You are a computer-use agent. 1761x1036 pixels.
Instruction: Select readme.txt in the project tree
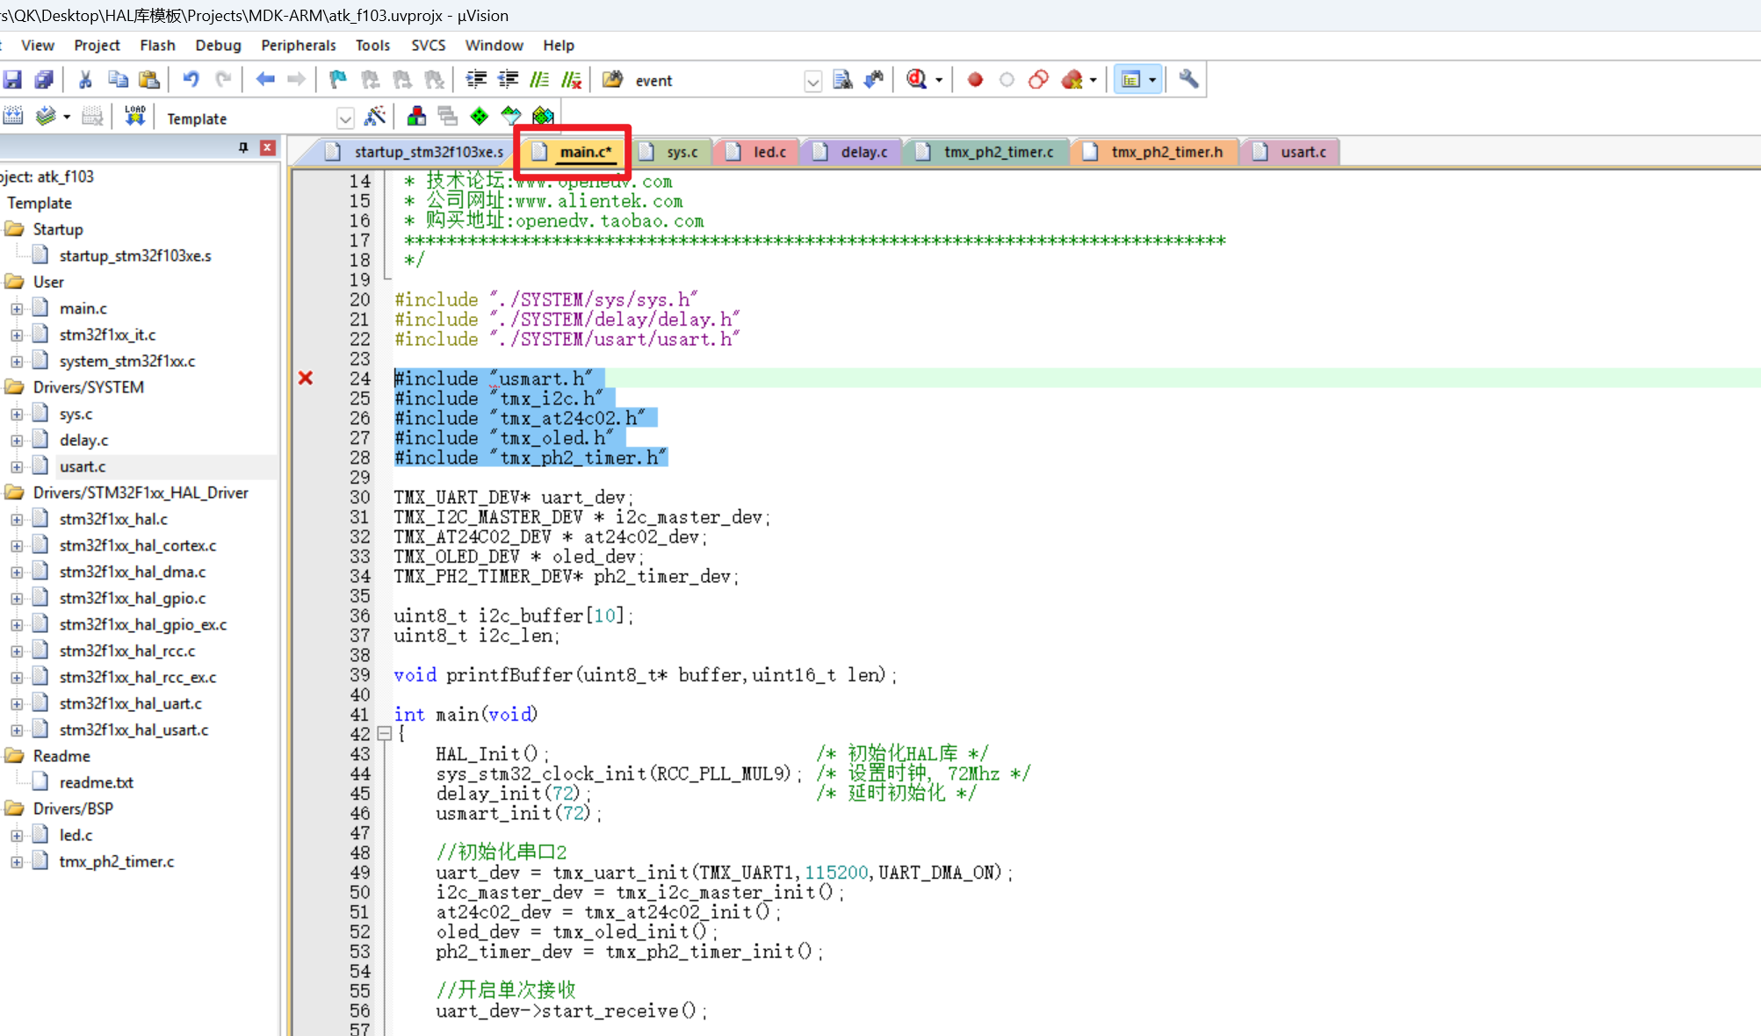click(x=96, y=782)
